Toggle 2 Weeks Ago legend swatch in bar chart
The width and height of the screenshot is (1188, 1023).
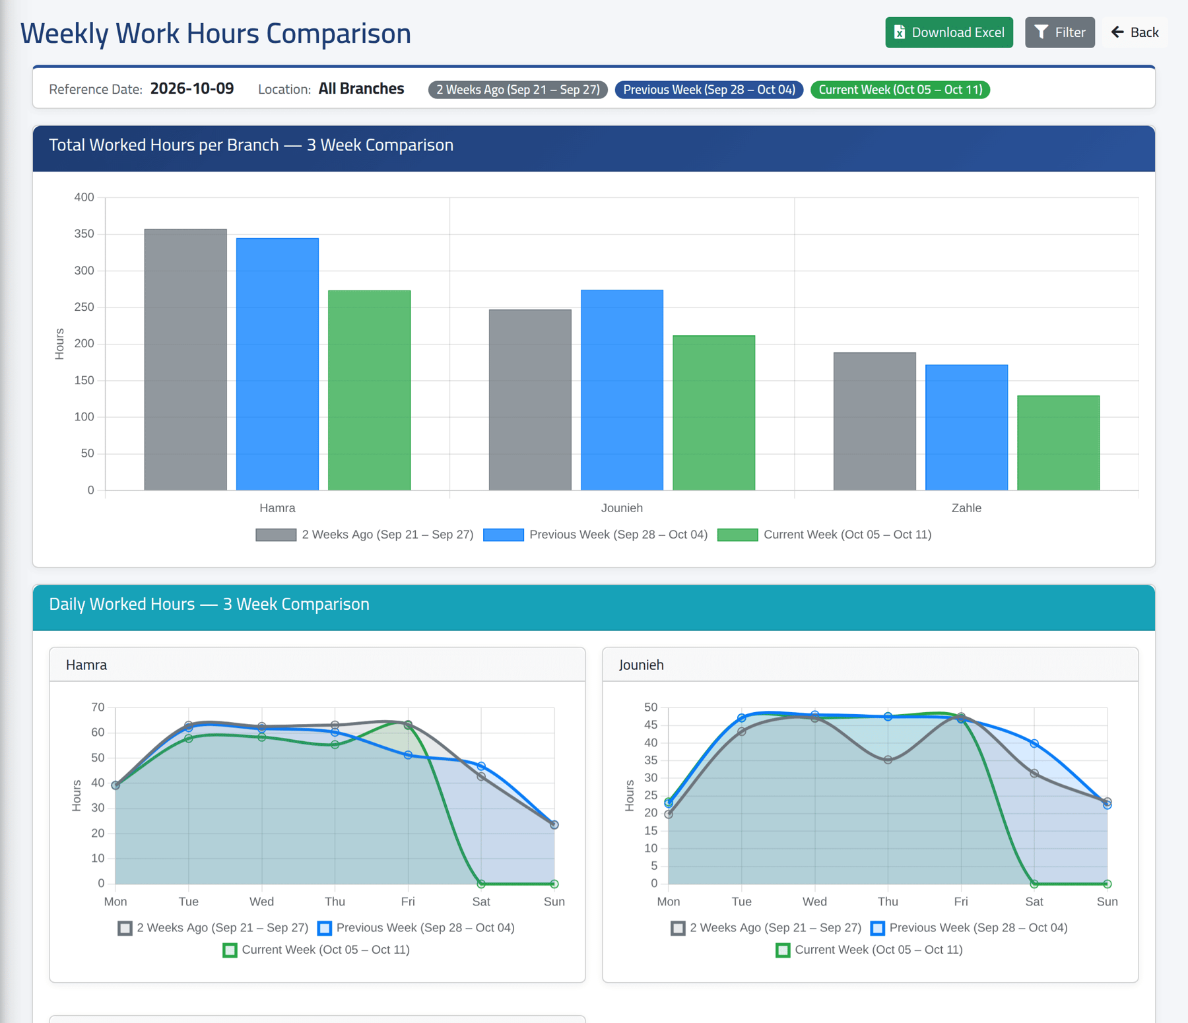(x=276, y=535)
